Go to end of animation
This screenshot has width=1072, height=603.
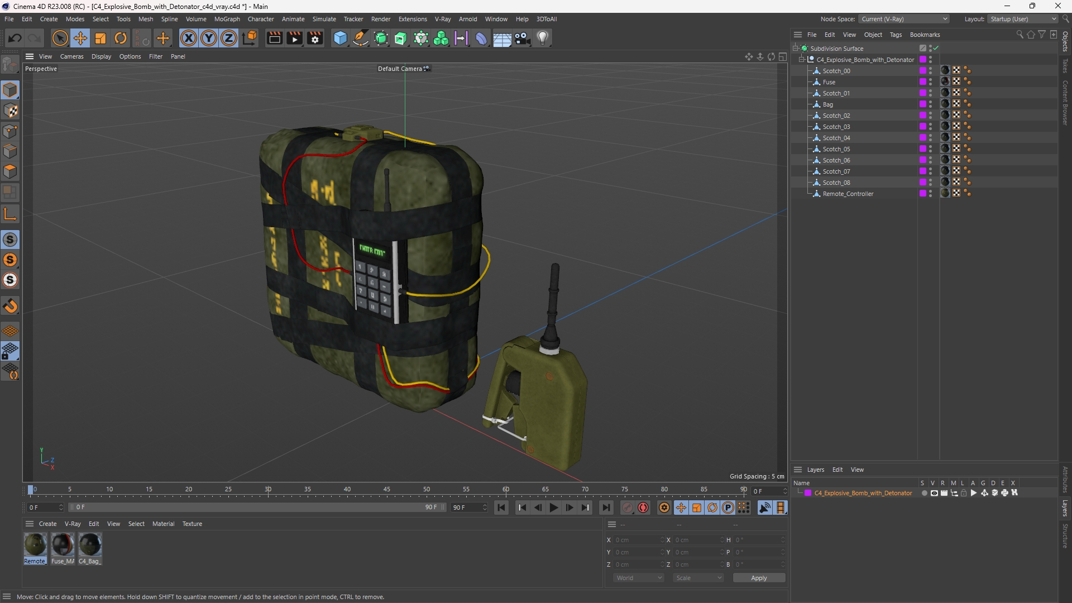pos(606,508)
